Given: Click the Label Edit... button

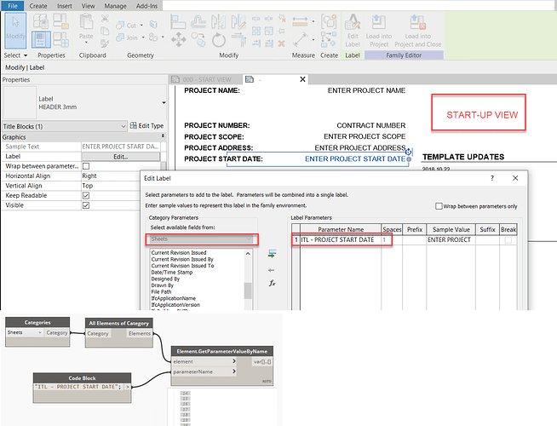Looking at the screenshot, I should coord(121,157).
